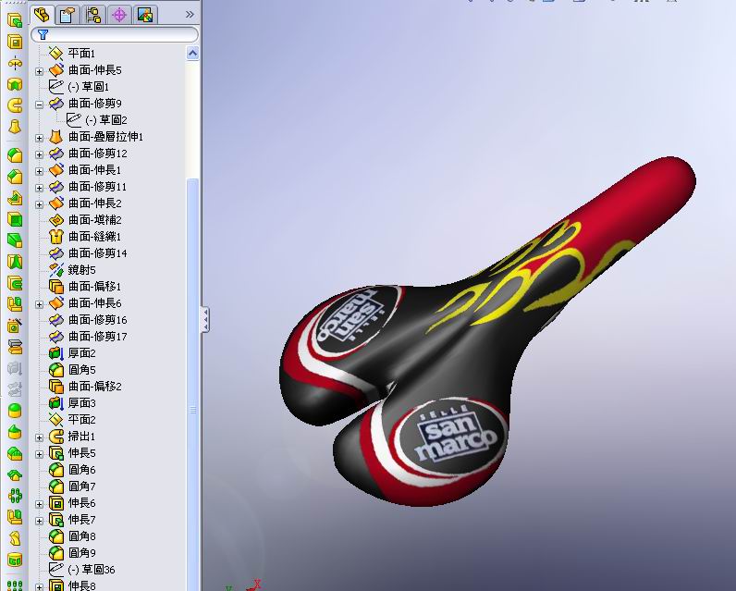The height and width of the screenshot is (591, 736).
Task: Open the ConfigurationManager tab
Action: point(93,15)
